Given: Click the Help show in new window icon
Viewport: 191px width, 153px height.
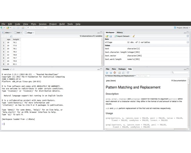Looking at the screenshot, I should pos(123,73).
